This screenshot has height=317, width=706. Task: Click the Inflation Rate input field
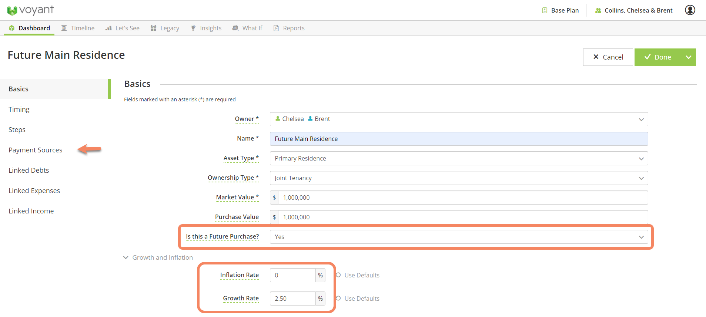coord(292,275)
